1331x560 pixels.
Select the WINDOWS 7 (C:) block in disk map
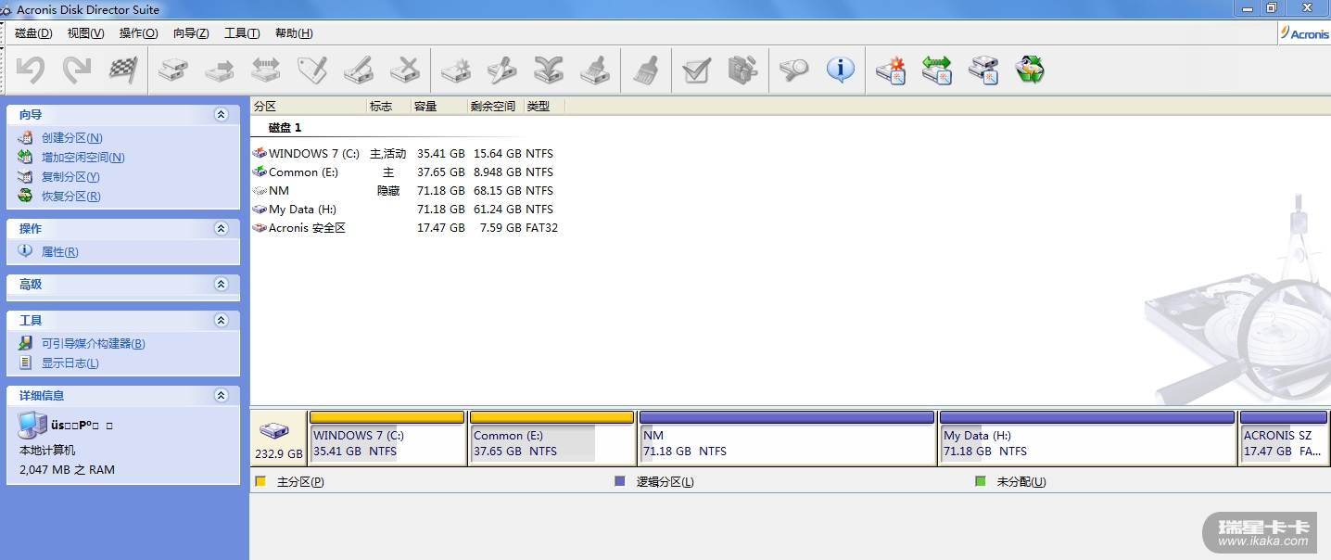point(387,439)
